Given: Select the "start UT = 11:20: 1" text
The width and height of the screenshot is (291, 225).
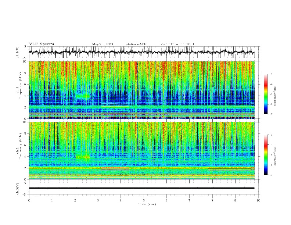Looking at the screenshot, I should [x=177, y=44].
